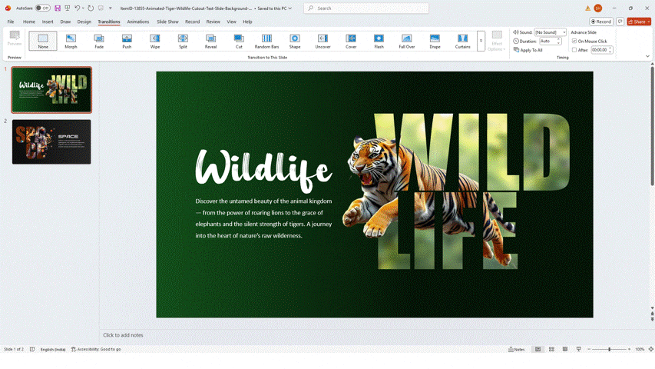Viewport: 655px width, 369px height.
Task: Apply the Fade transition
Action: (x=99, y=41)
